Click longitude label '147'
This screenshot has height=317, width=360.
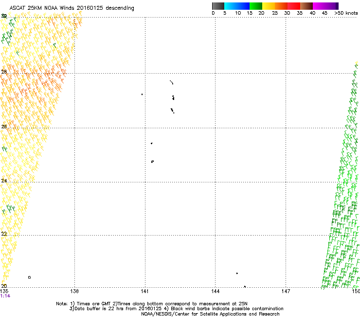coord(286,291)
